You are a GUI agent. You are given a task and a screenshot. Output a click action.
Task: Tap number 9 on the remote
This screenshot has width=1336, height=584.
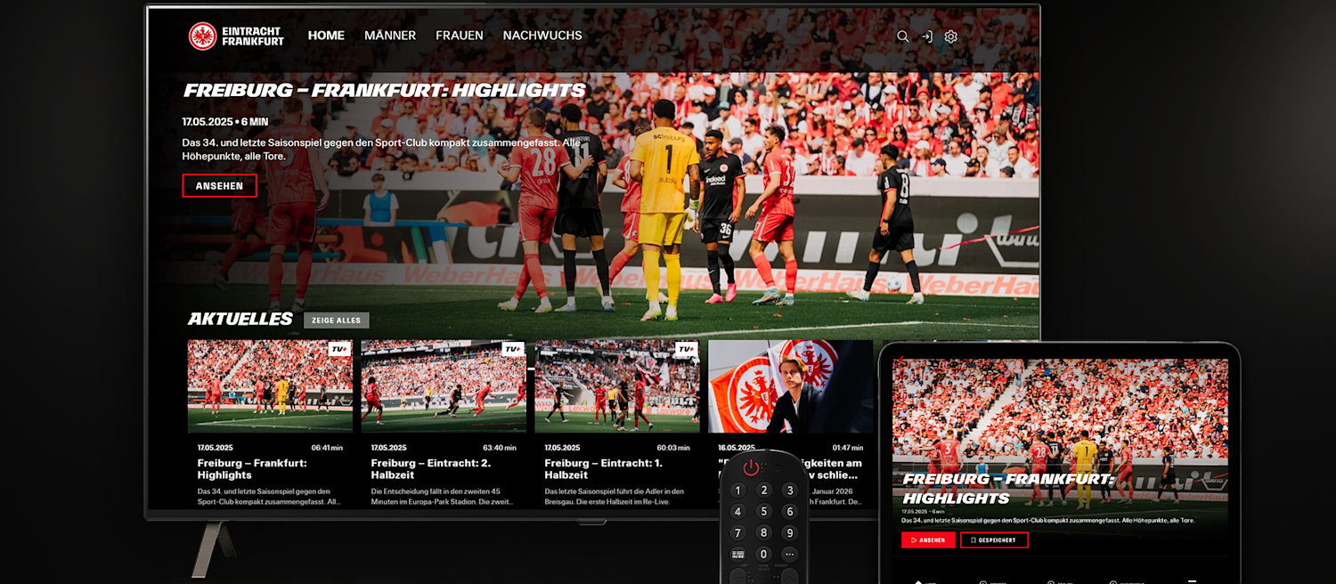click(x=789, y=533)
